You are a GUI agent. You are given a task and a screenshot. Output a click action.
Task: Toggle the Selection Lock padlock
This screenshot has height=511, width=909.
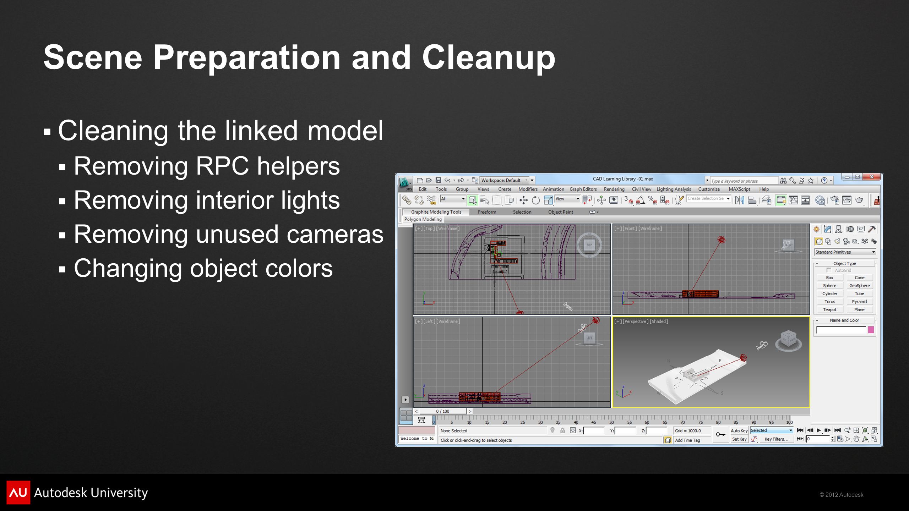[x=562, y=430]
